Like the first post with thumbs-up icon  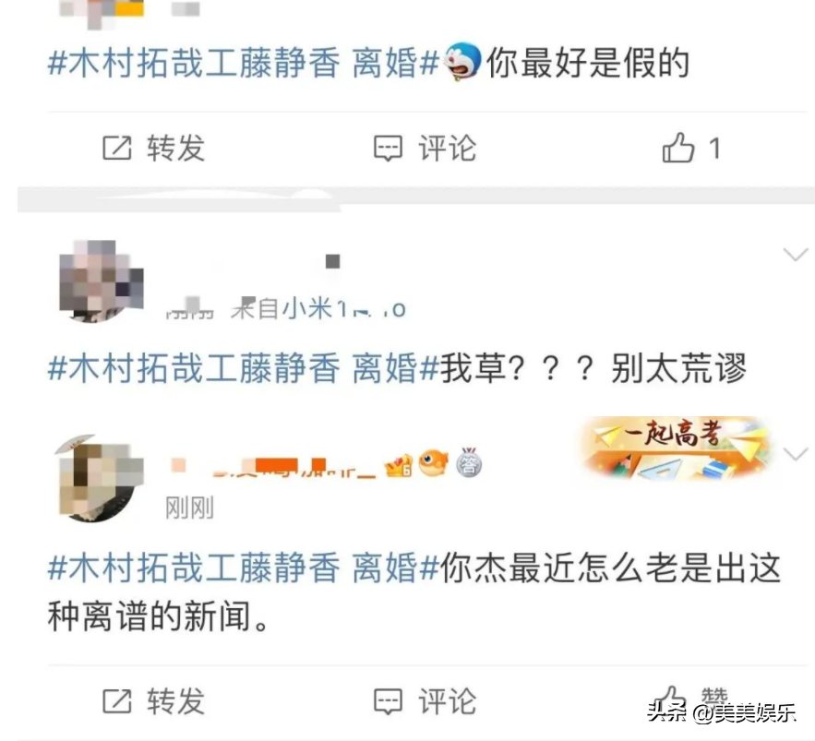point(677,148)
